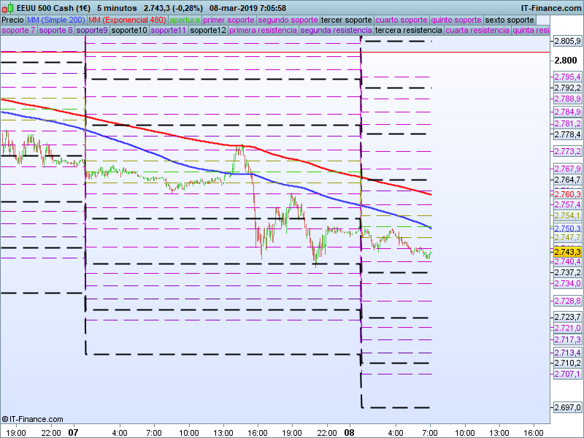584x438 pixels.
Task: Click the candlestick chart icon
Action: (7, 8)
